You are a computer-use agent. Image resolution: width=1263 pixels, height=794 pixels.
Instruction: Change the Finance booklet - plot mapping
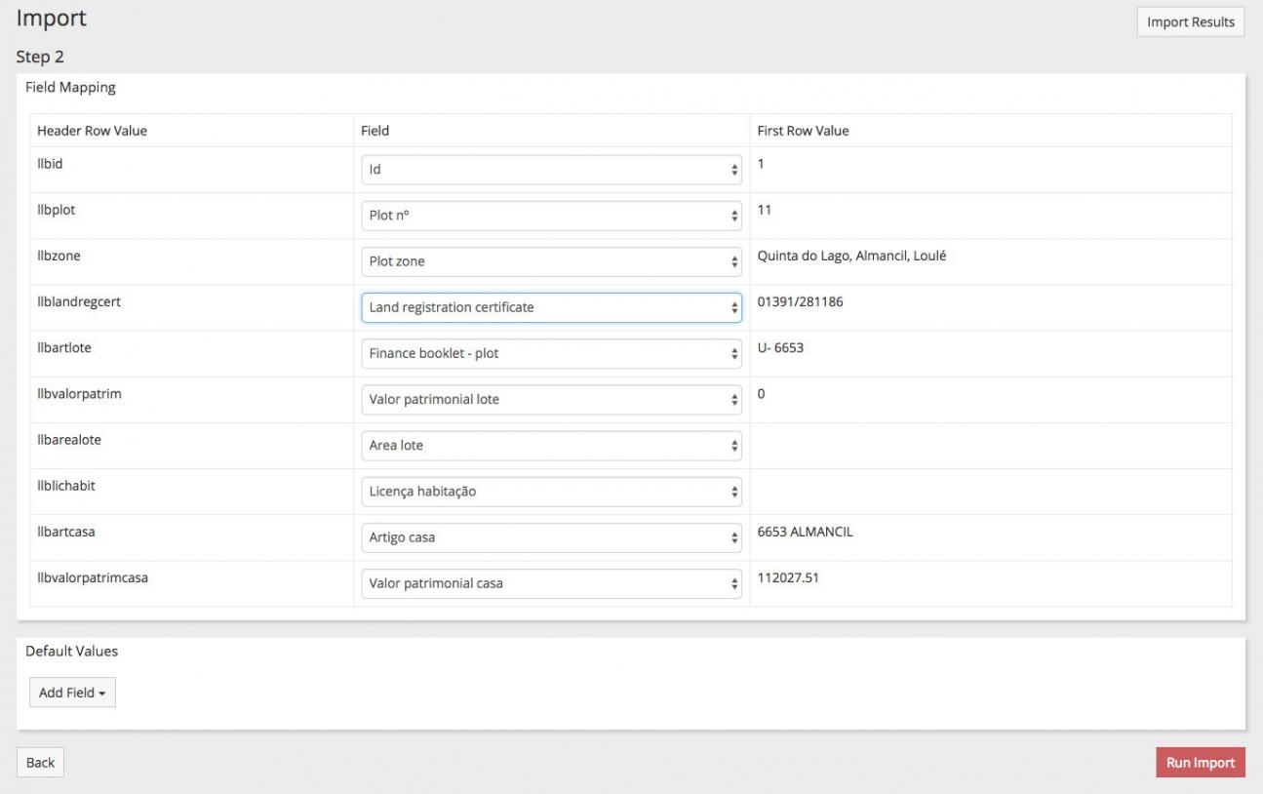(x=551, y=353)
